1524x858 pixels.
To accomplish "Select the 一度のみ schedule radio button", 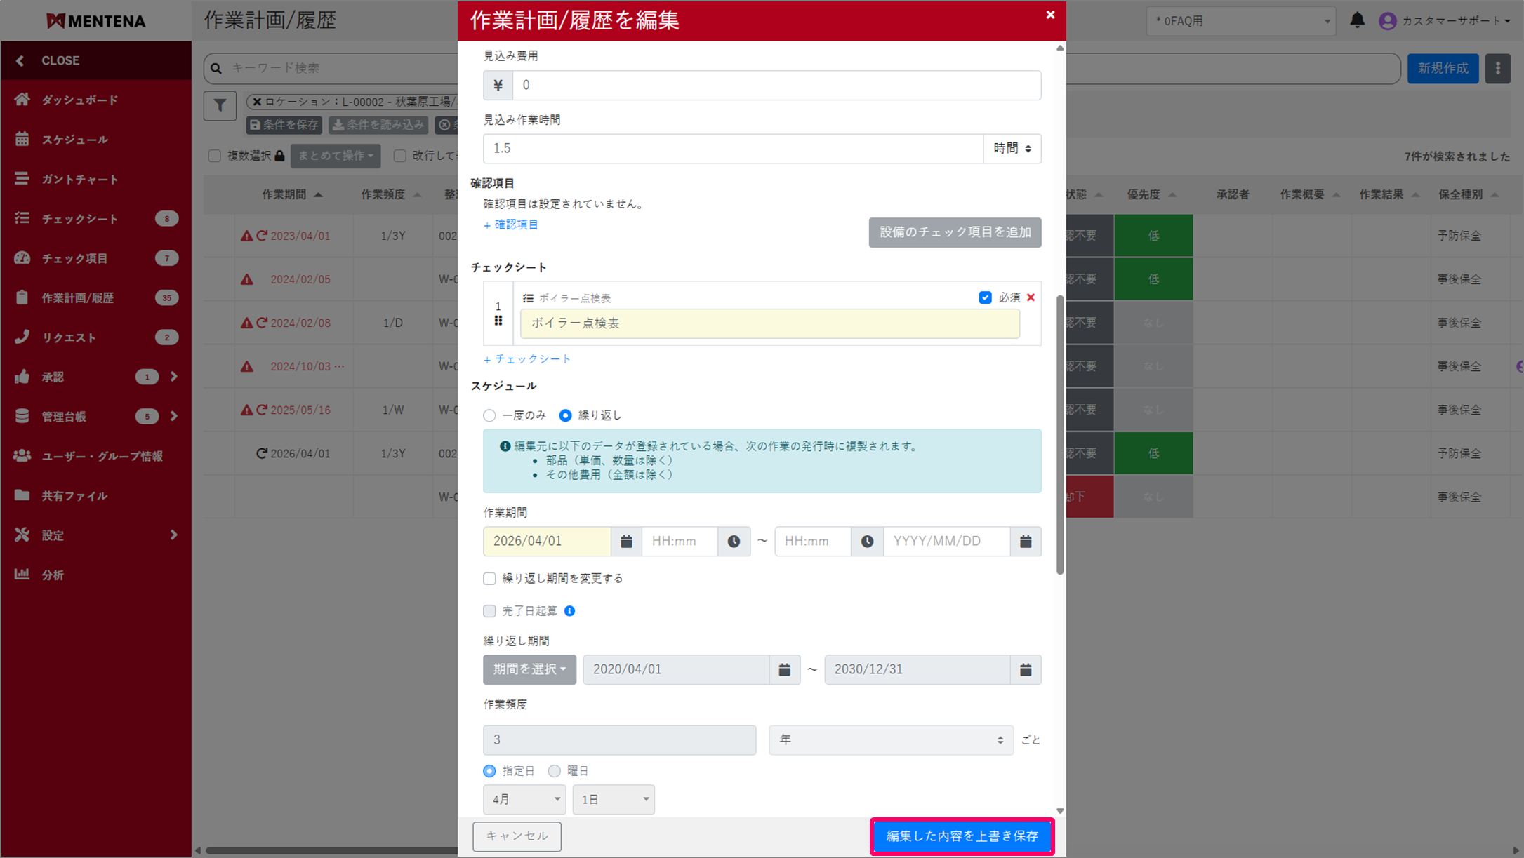I will coord(489,415).
